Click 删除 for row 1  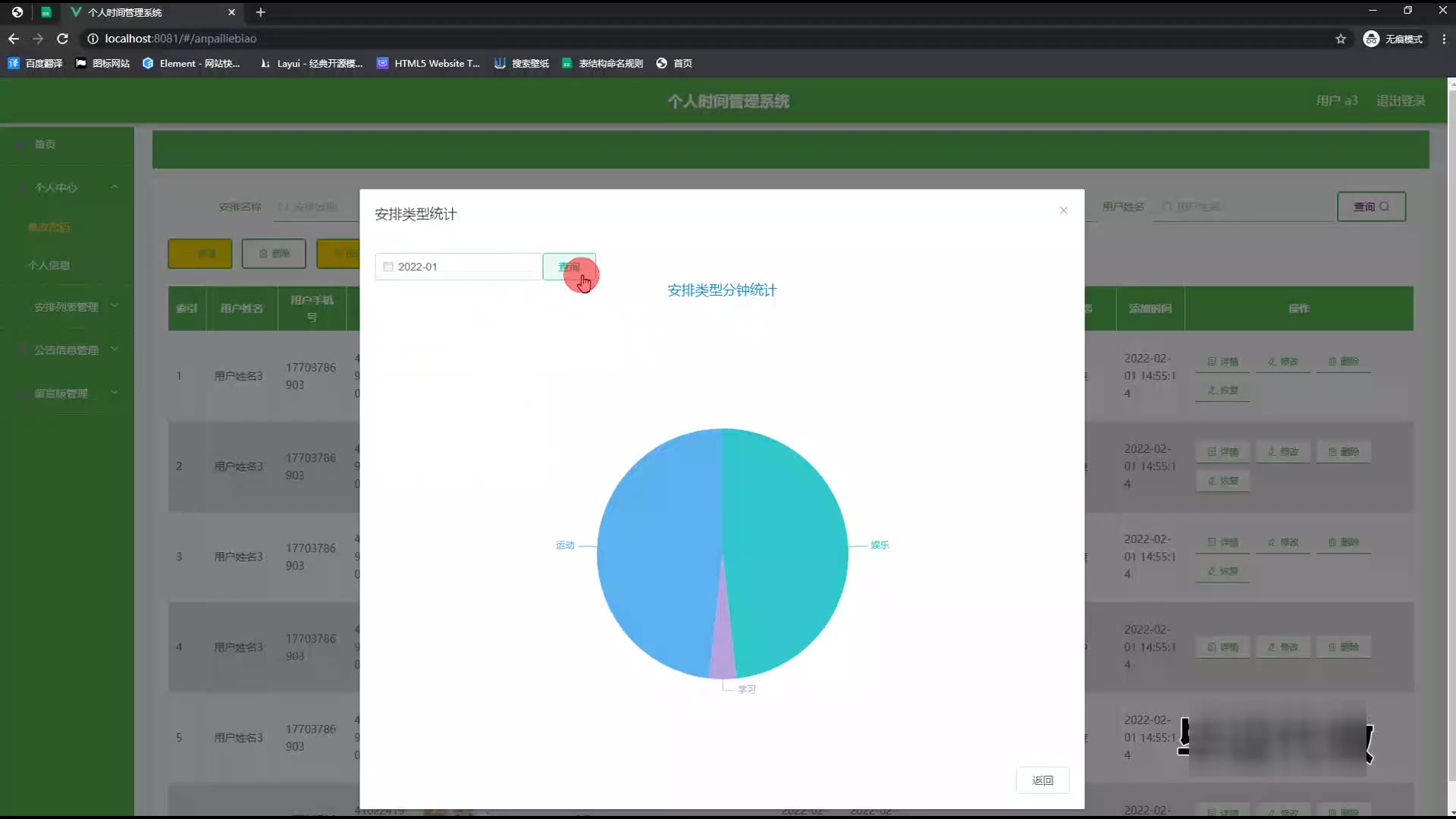tap(1344, 362)
